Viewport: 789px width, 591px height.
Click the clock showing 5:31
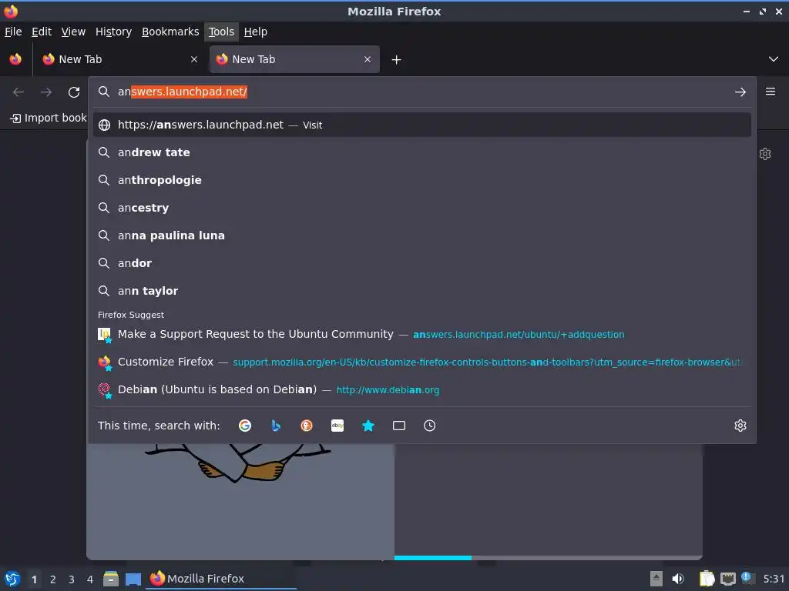point(774,579)
